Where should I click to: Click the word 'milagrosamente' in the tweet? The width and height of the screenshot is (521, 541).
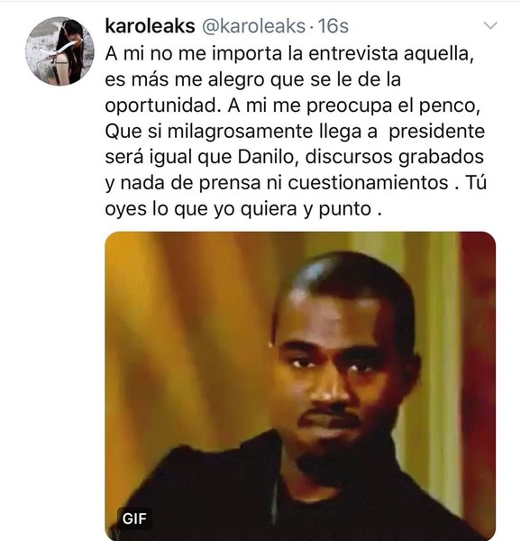coord(240,131)
